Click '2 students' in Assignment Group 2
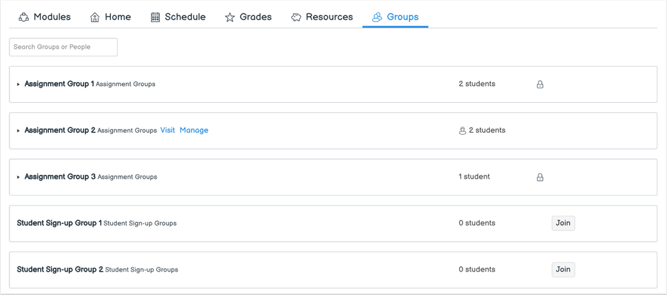This screenshot has height=295, width=667. pos(487,130)
